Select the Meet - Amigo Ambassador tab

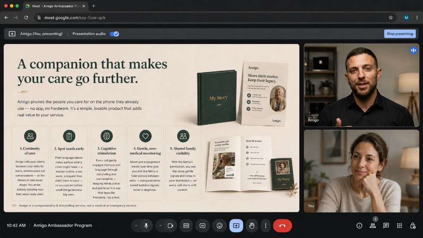(x=55, y=6)
